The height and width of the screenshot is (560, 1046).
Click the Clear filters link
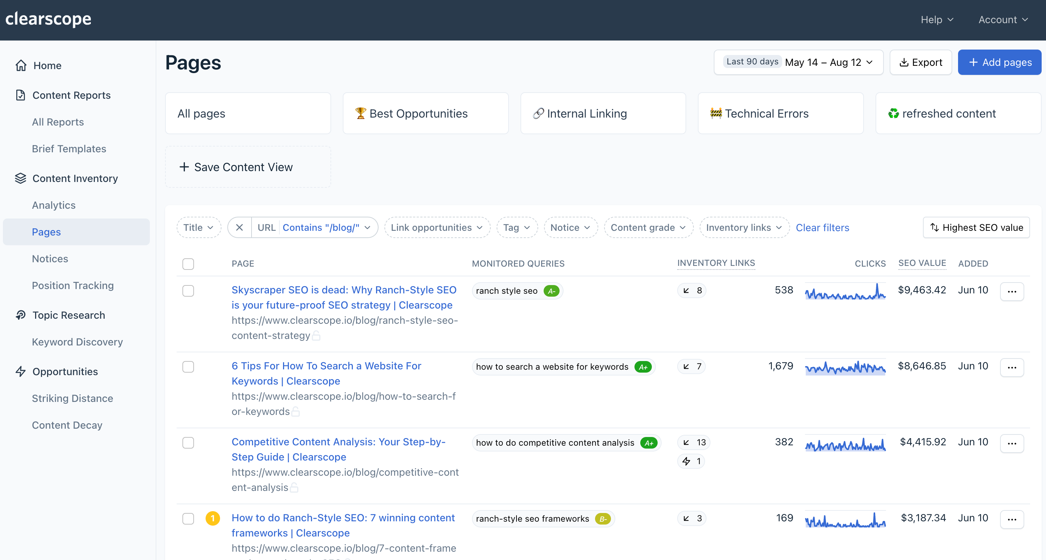click(822, 228)
